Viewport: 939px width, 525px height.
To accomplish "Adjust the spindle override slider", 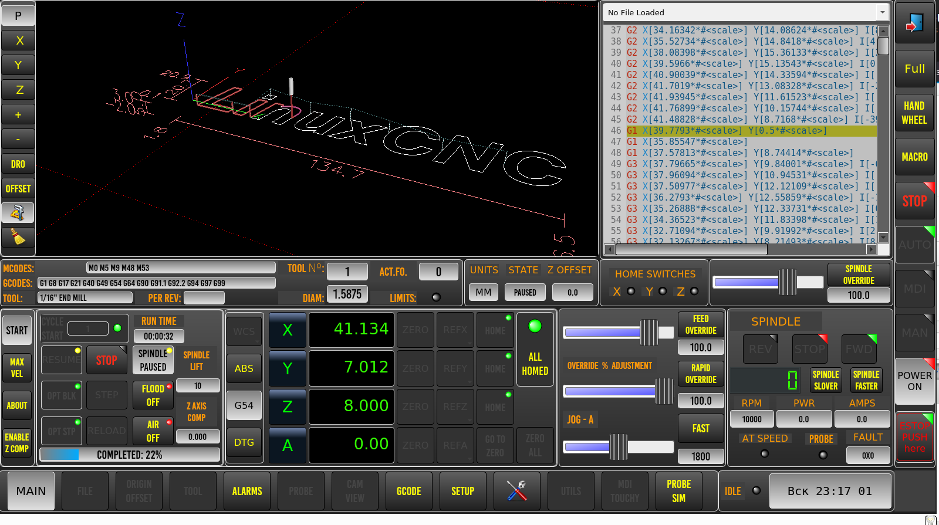I will click(x=769, y=282).
